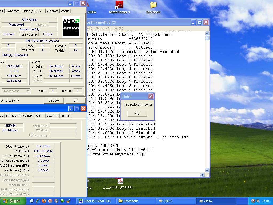This screenshot has width=273, height=205.
Task: Open Graphics tab in CPU-Z memory window
Action: click(x=53, y=116)
